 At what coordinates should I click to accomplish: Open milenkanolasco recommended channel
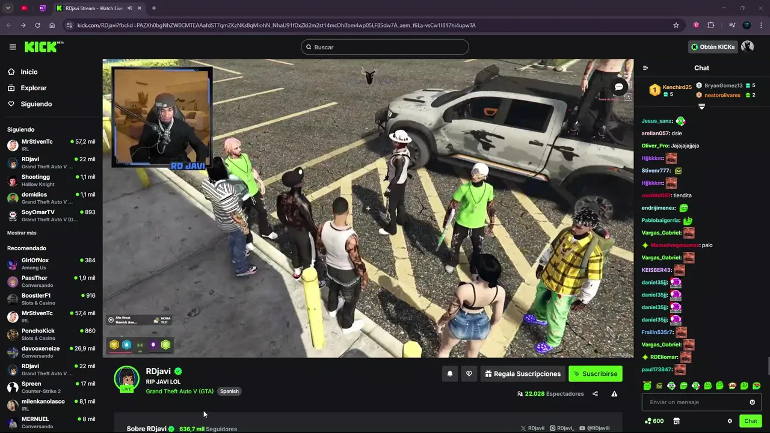(x=51, y=405)
